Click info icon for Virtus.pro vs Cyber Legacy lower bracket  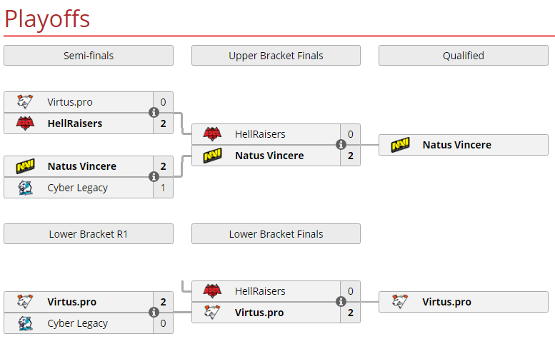(x=154, y=312)
